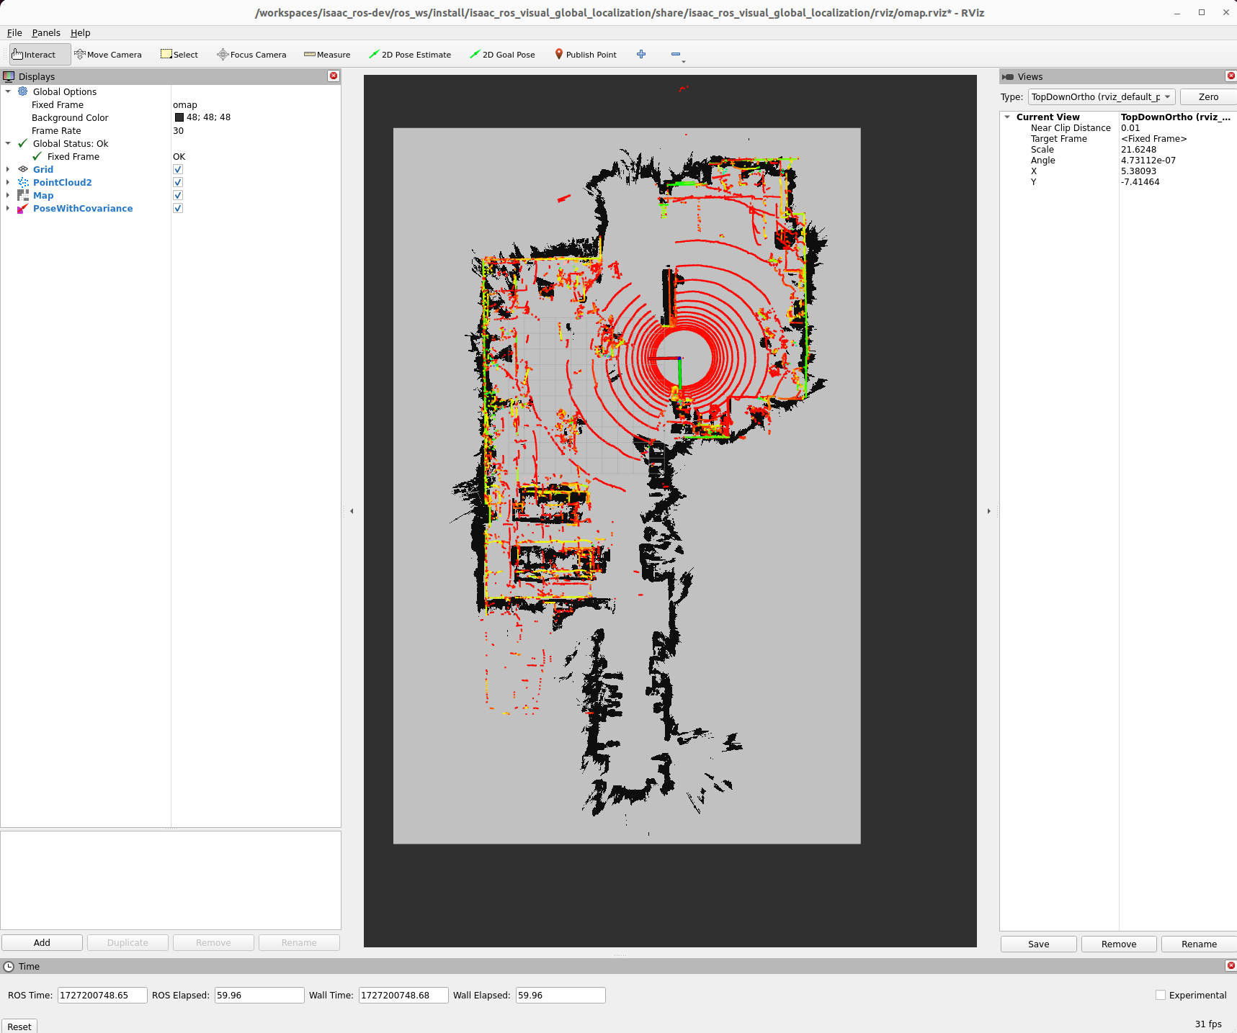The width and height of the screenshot is (1237, 1033).
Task: Hide the PoseWithCovariance display
Action: pos(177,208)
